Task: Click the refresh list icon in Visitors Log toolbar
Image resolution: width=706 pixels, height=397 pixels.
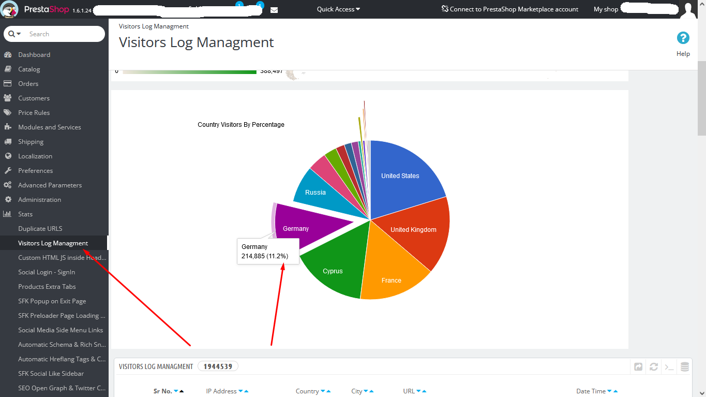Action: coord(654,367)
